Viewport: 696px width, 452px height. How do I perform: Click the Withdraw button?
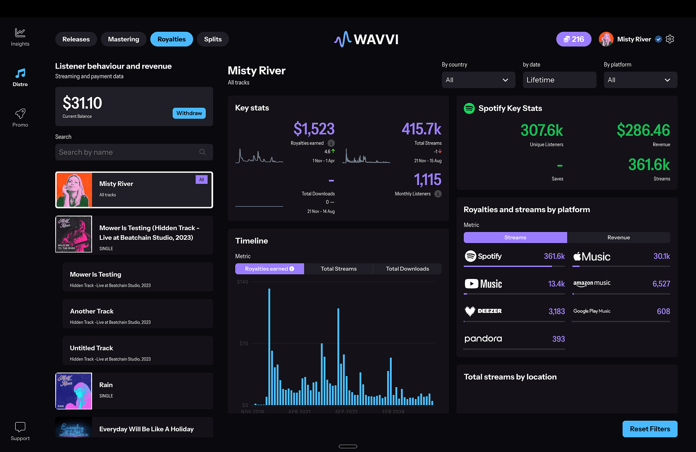tap(189, 113)
